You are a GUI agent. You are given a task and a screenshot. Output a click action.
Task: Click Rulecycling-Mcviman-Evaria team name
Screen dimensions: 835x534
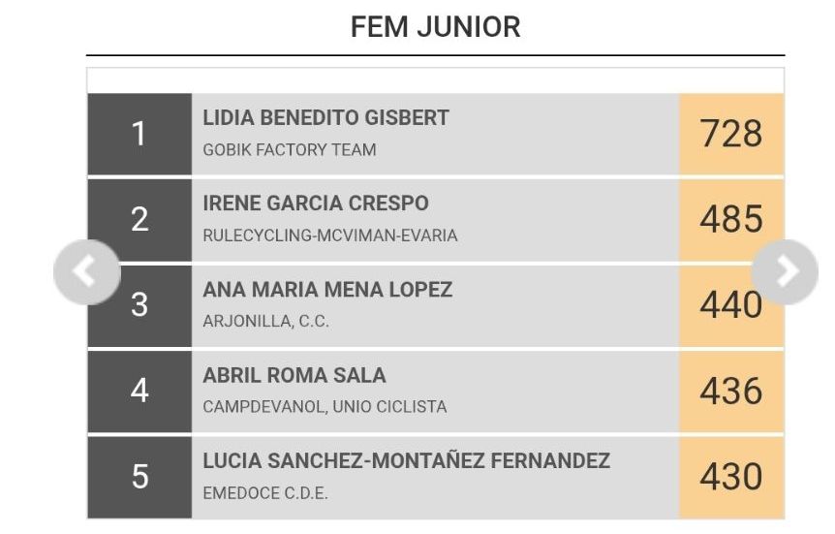pyautogui.click(x=329, y=236)
